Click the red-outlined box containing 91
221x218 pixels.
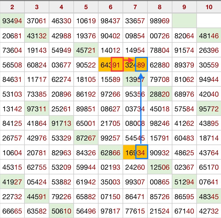[117, 65]
